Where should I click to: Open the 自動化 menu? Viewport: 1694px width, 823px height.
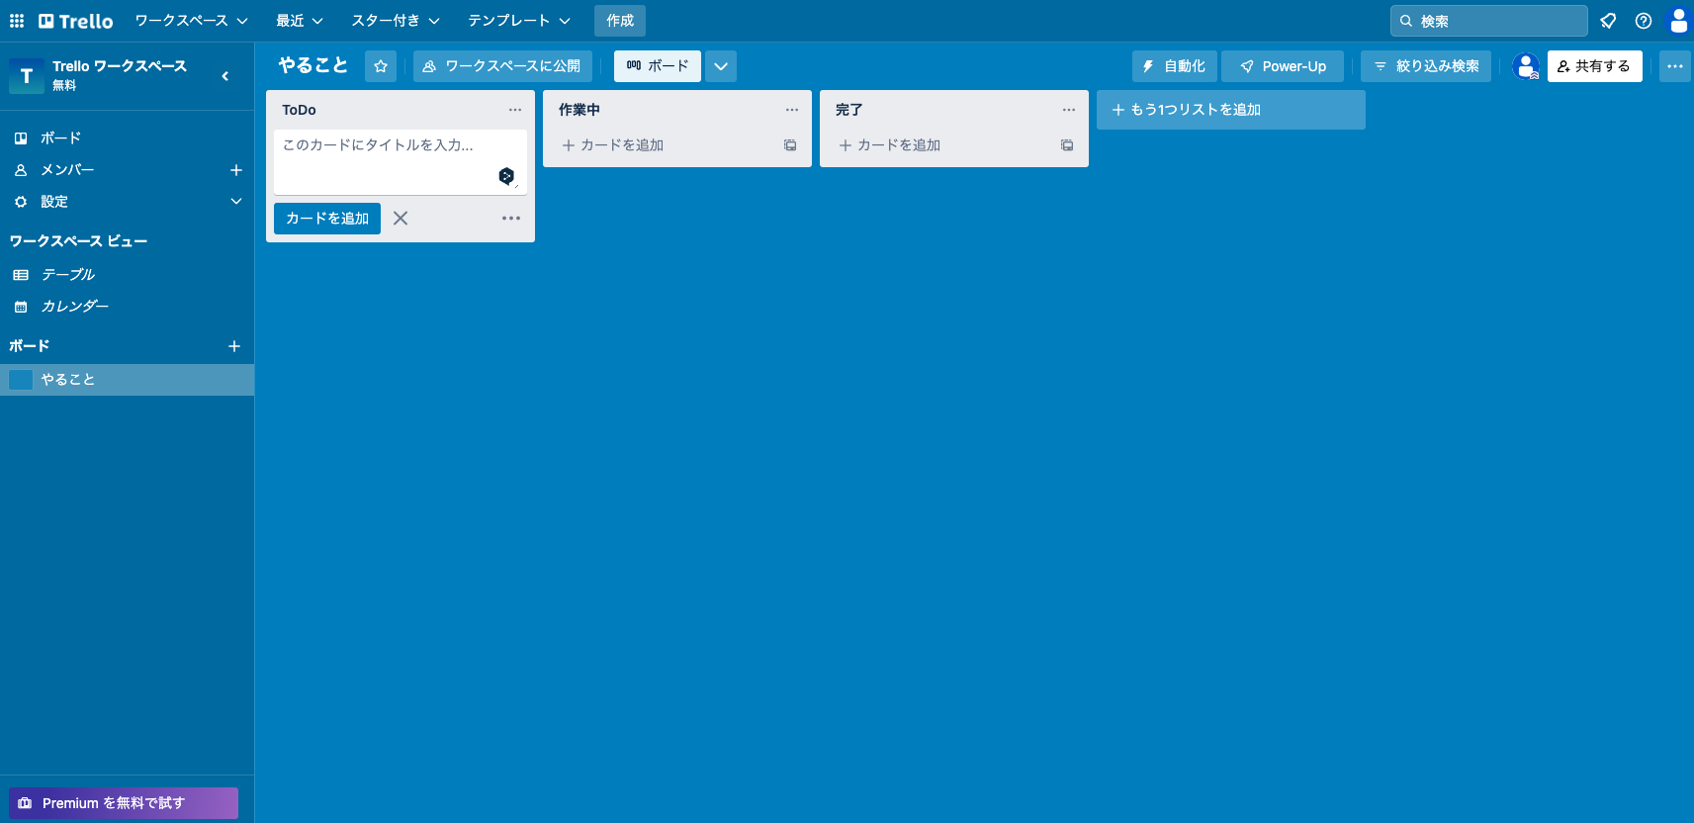point(1175,66)
